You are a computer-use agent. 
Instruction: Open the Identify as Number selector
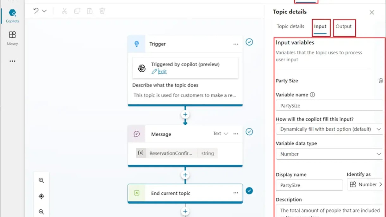click(x=365, y=184)
